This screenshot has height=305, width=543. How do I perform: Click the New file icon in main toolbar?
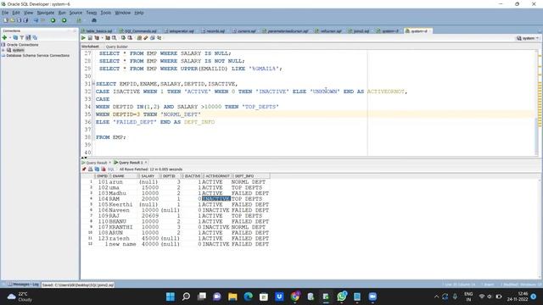click(6, 20)
